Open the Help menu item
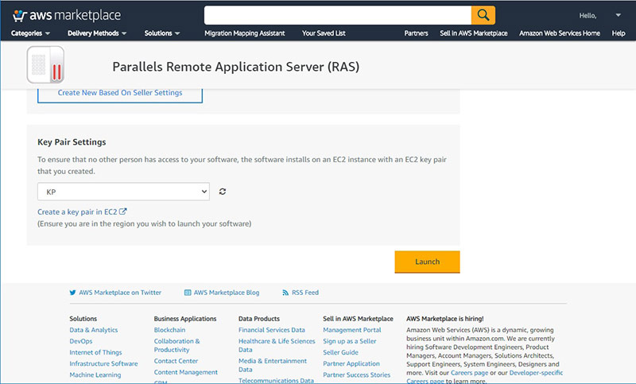This screenshot has height=384, width=636. point(619,33)
